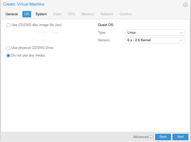The height and width of the screenshot is (142, 191).
Task: Choose Use physical CD/DVD Drive radio button
Action: tap(8, 48)
